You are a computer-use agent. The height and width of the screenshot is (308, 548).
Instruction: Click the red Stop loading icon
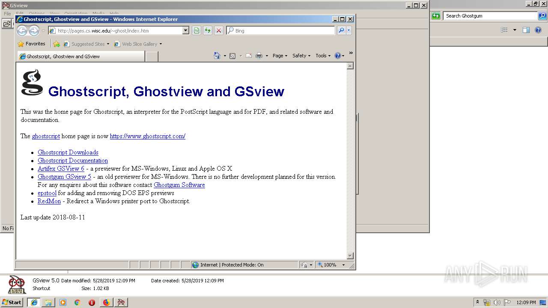click(219, 30)
